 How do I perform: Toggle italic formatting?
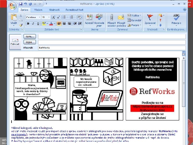33,24
